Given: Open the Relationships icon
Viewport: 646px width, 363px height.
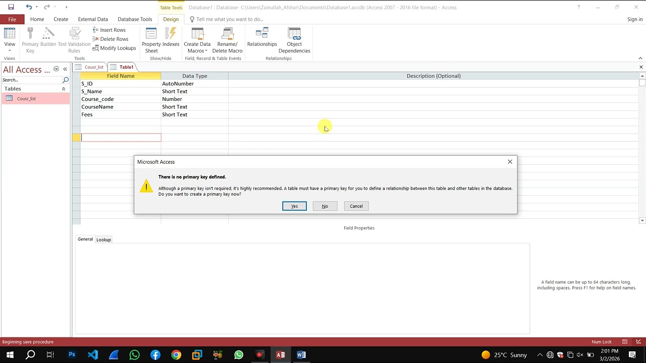Looking at the screenshot, I should tap(262, 33).
